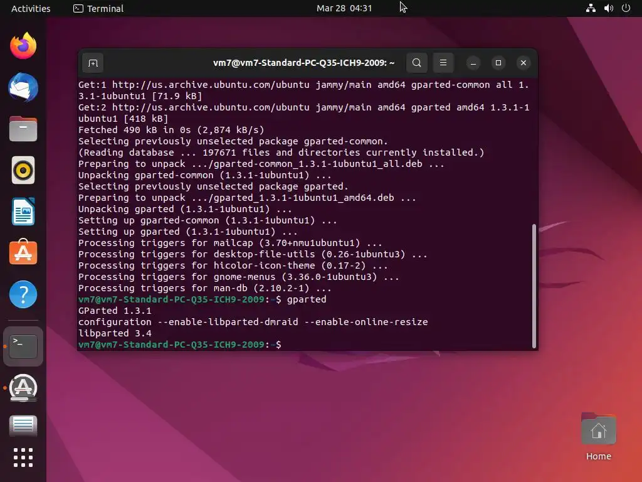Open Software Updater dock icon
Viewport: 642px width, 482px height.
(x=23, y=388)
